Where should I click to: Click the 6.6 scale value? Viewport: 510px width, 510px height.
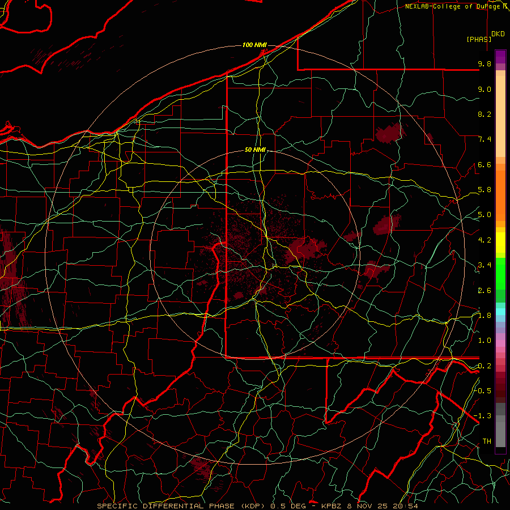[x=484, y=164]
